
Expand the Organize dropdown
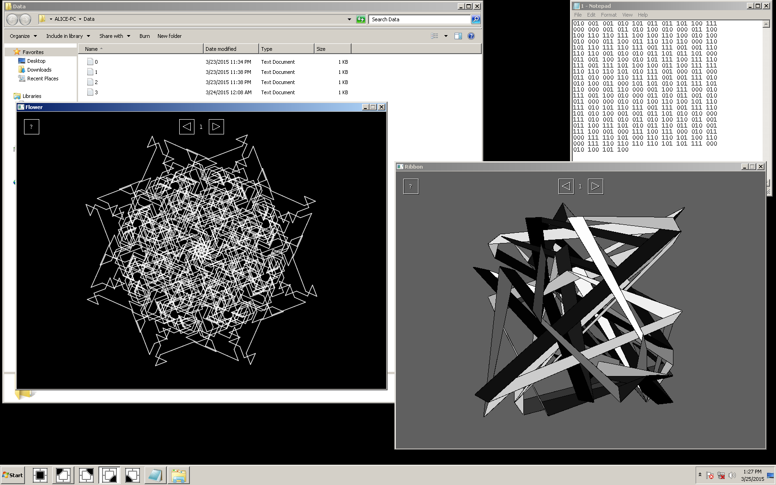coord(23,36)
